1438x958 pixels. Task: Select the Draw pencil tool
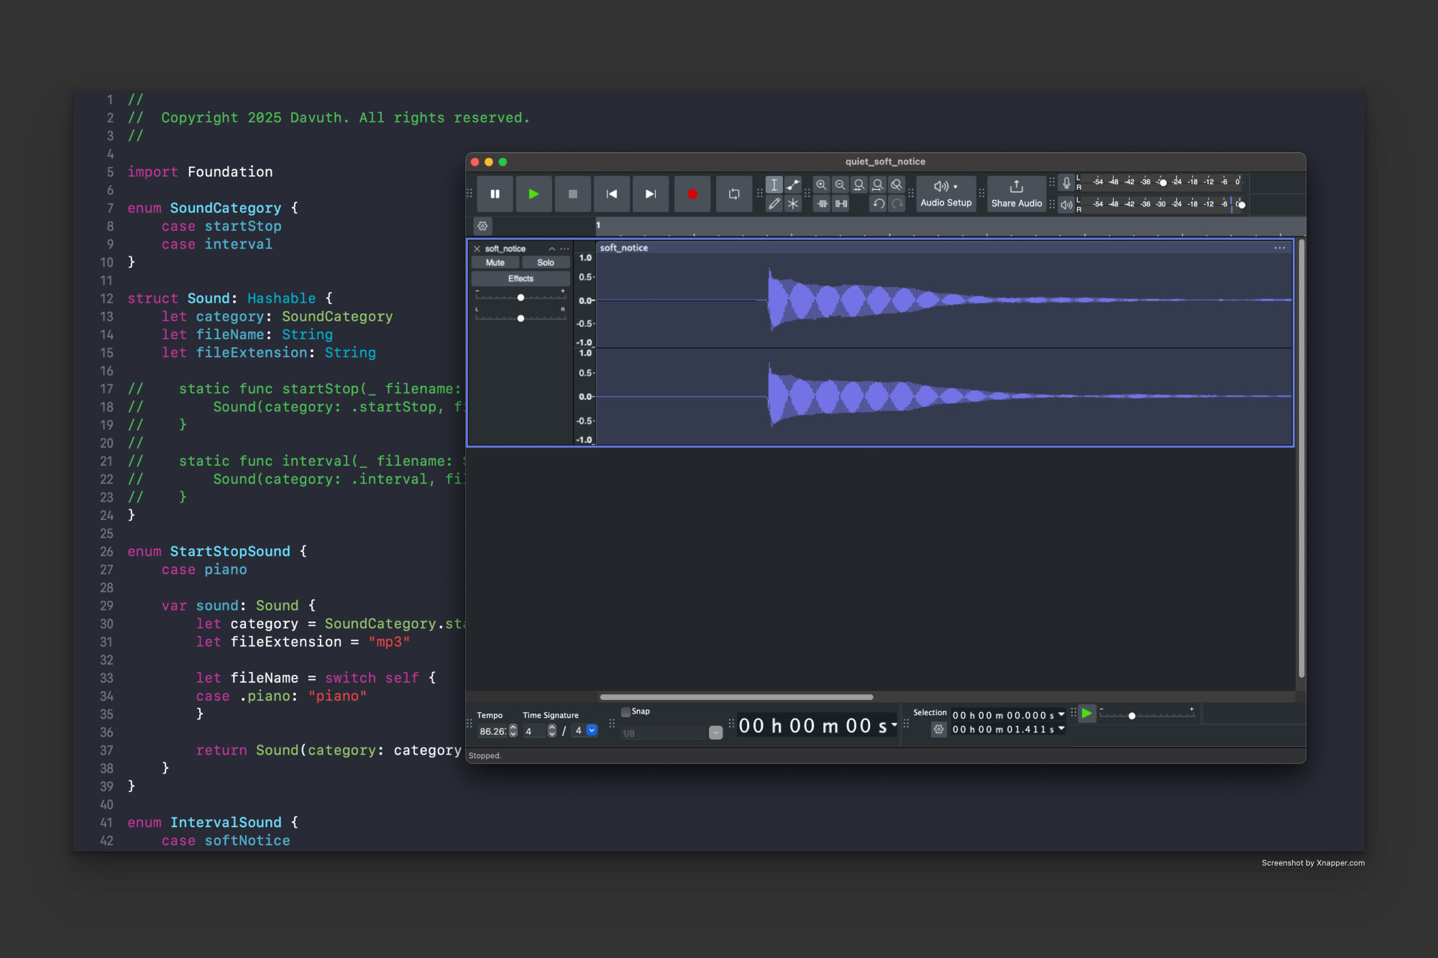point(774,203)
